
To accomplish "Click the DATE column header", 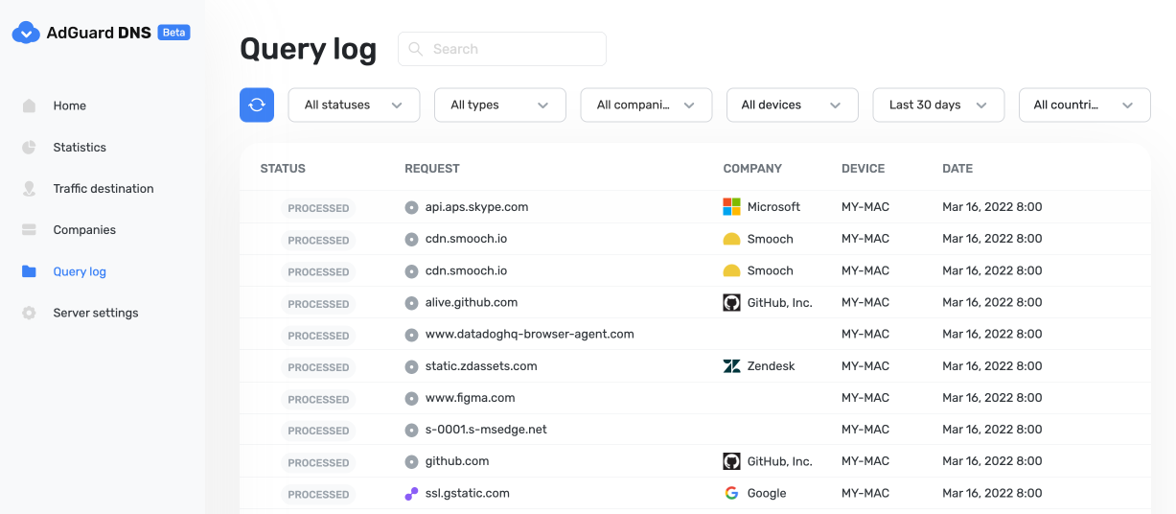I will 957,168.
